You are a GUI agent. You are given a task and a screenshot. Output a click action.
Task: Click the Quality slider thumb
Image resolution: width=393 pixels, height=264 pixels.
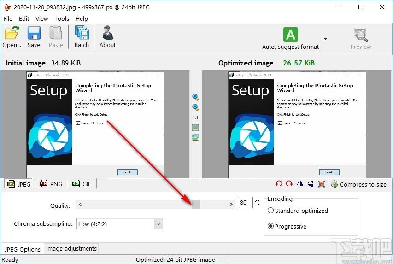pos(196,204)
